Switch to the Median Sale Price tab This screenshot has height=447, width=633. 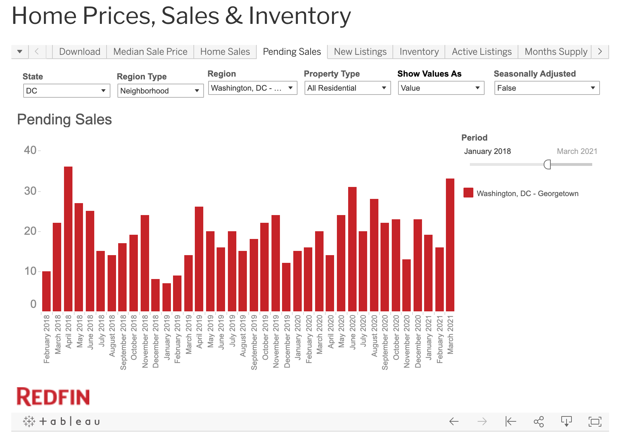click(x=150, y=52)
